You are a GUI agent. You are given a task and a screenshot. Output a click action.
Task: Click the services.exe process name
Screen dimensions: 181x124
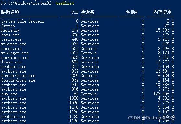pyautogui.click(x=15, y=58)
